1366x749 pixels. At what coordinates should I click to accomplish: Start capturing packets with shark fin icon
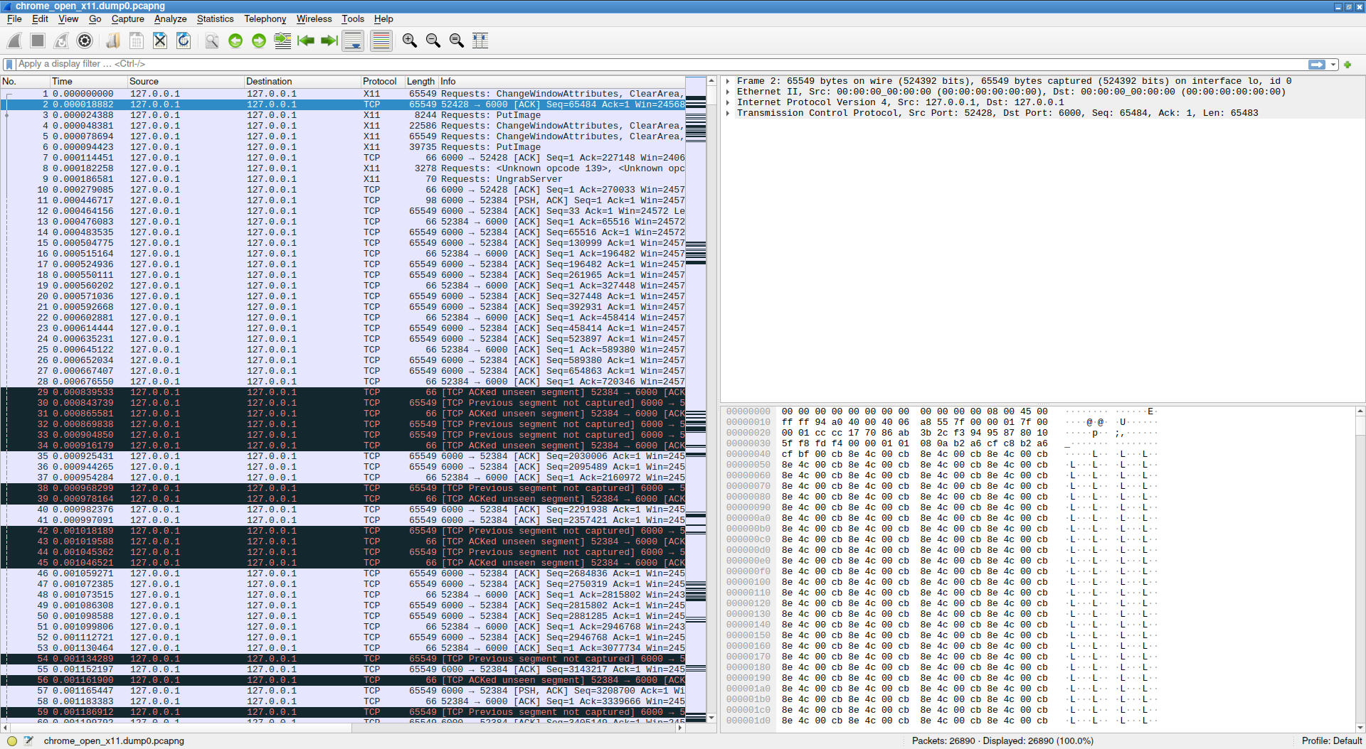(x=15, y=41)
